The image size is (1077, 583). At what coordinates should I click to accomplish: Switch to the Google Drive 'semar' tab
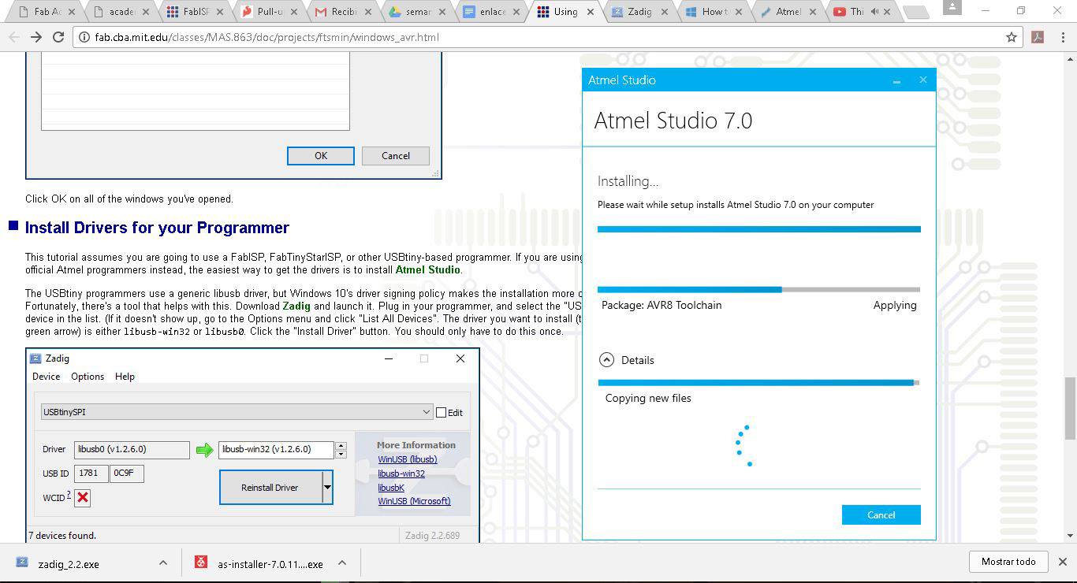pyautogui.click(x=419, y=12)
